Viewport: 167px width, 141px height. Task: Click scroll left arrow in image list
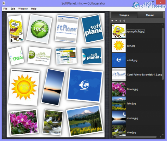pyautogui.click(x=112, y=137)
